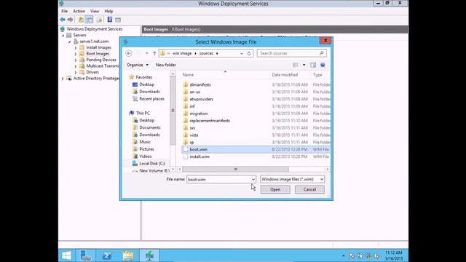Viewport: 466px width, 262px height.
Task: Open File Explorer from the taskbar
Action: [x=128, y=255]
